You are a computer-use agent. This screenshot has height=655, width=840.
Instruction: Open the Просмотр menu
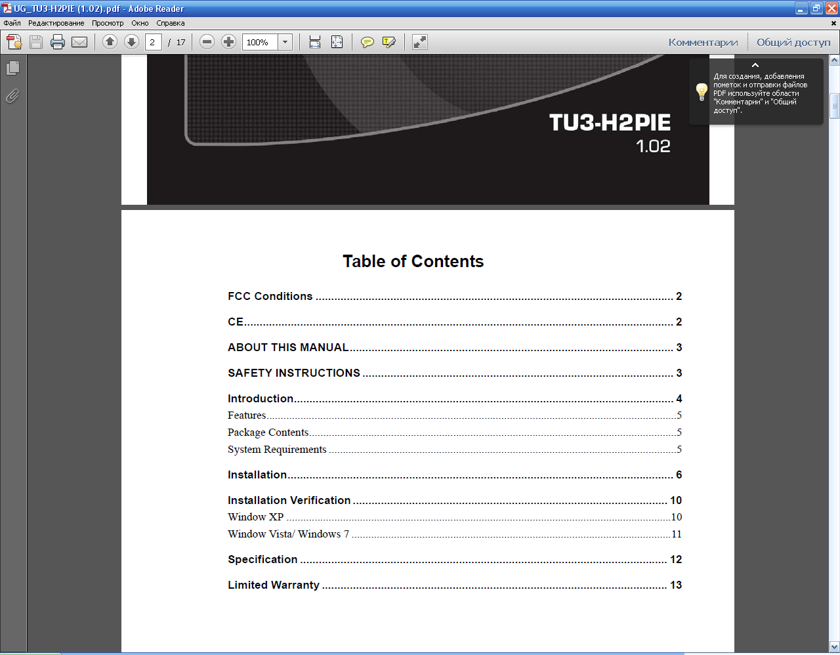coord(108,23)
